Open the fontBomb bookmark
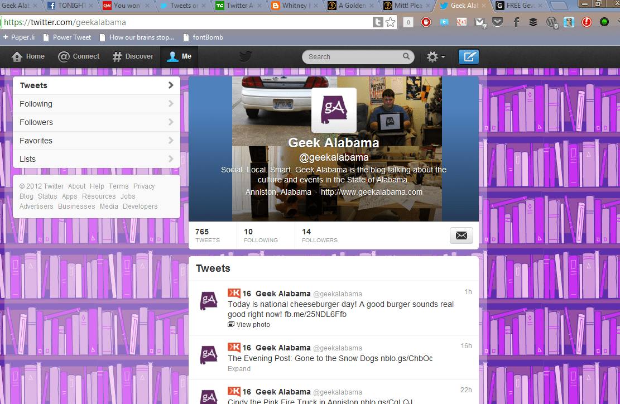 pyautogui.click(x=204, y=37)
